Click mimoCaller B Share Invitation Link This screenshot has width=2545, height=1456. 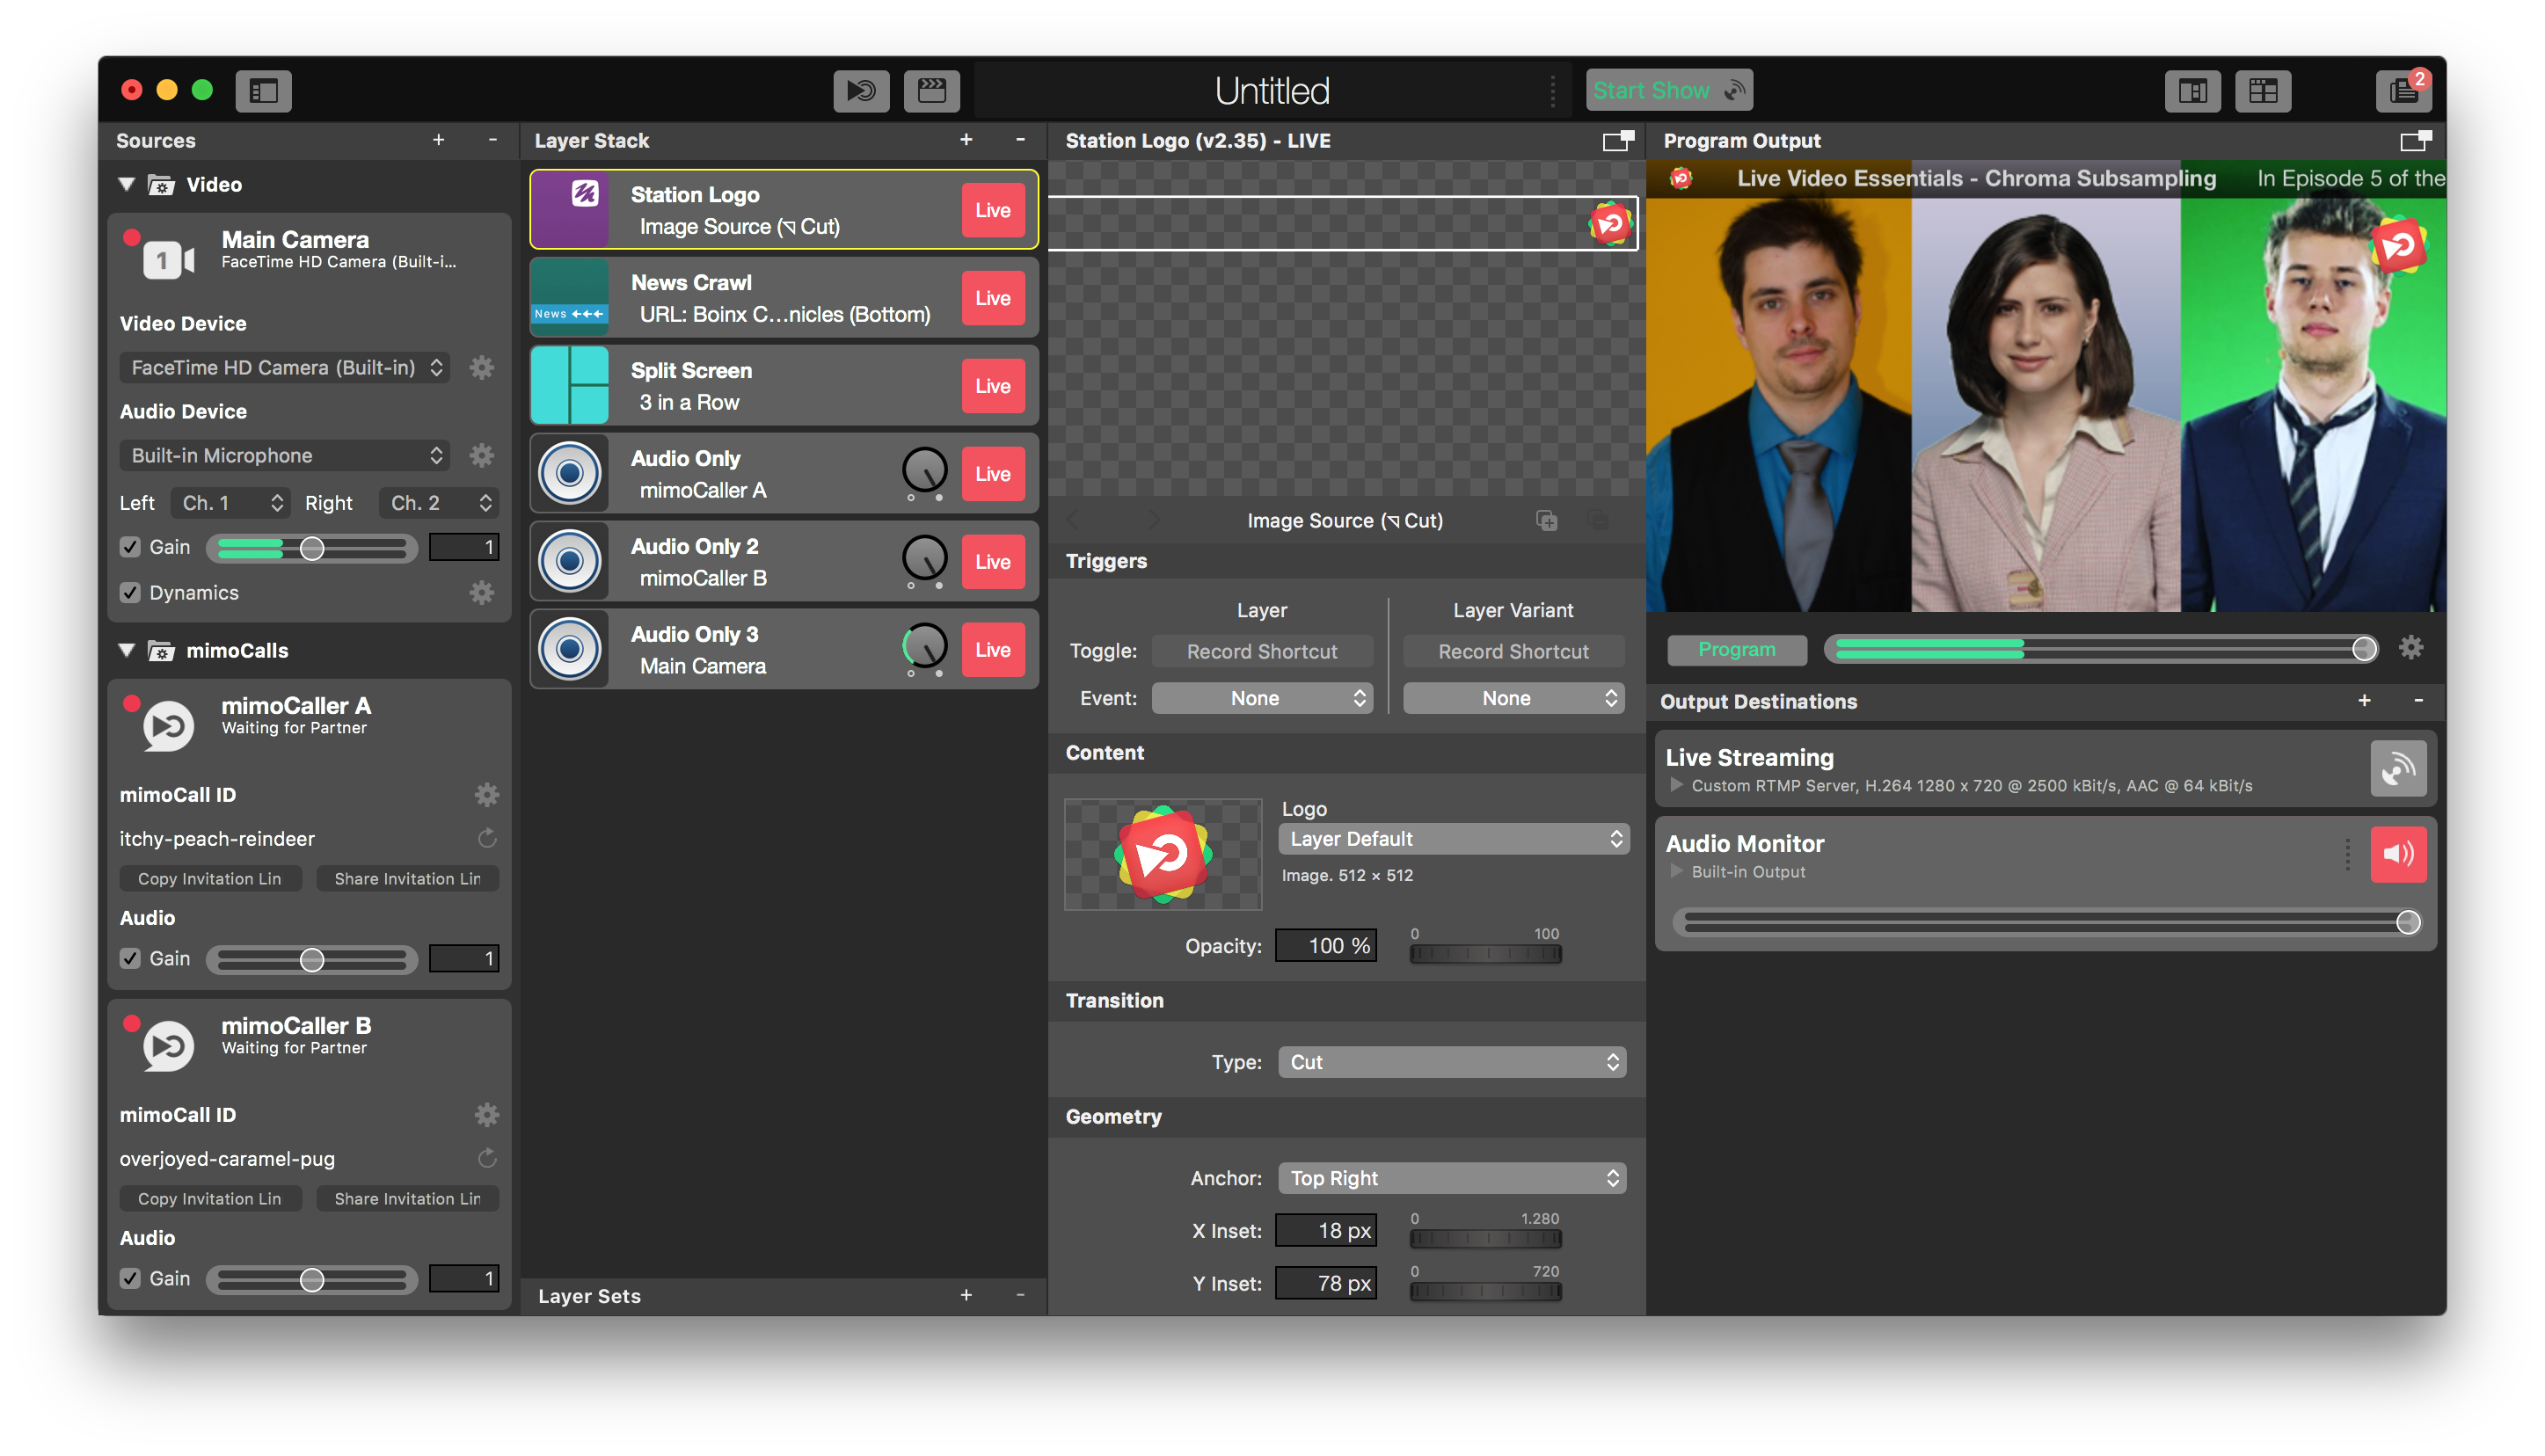pyautogui.click(x=407, y=1198)
